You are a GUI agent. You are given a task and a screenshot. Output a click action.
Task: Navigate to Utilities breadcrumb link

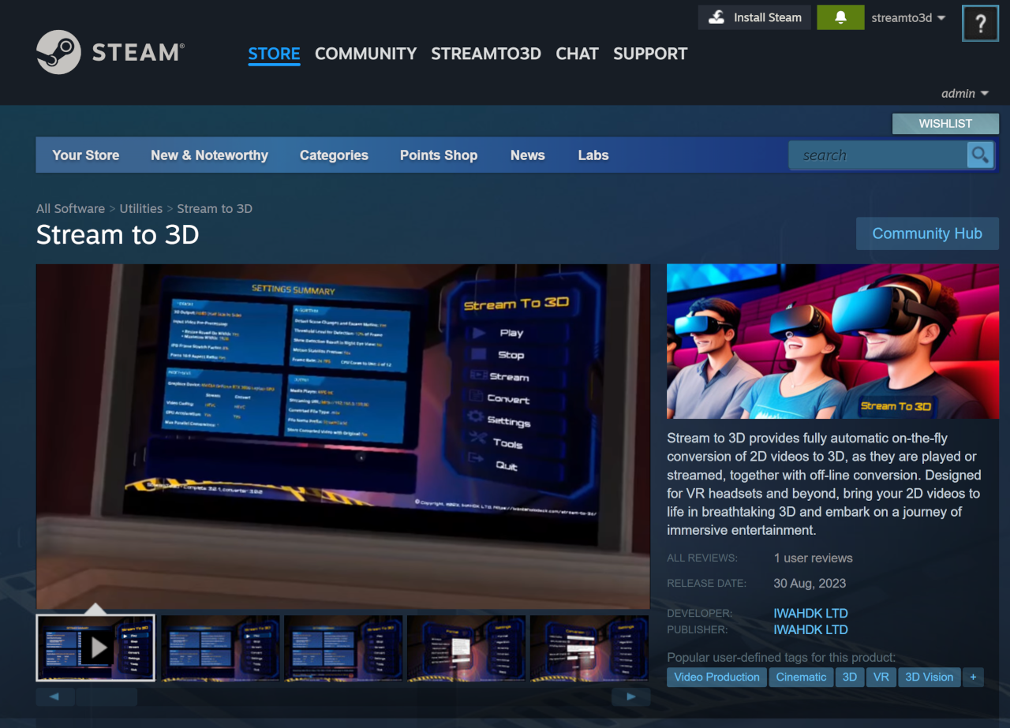pyautogui.click(x=140, y=208)
